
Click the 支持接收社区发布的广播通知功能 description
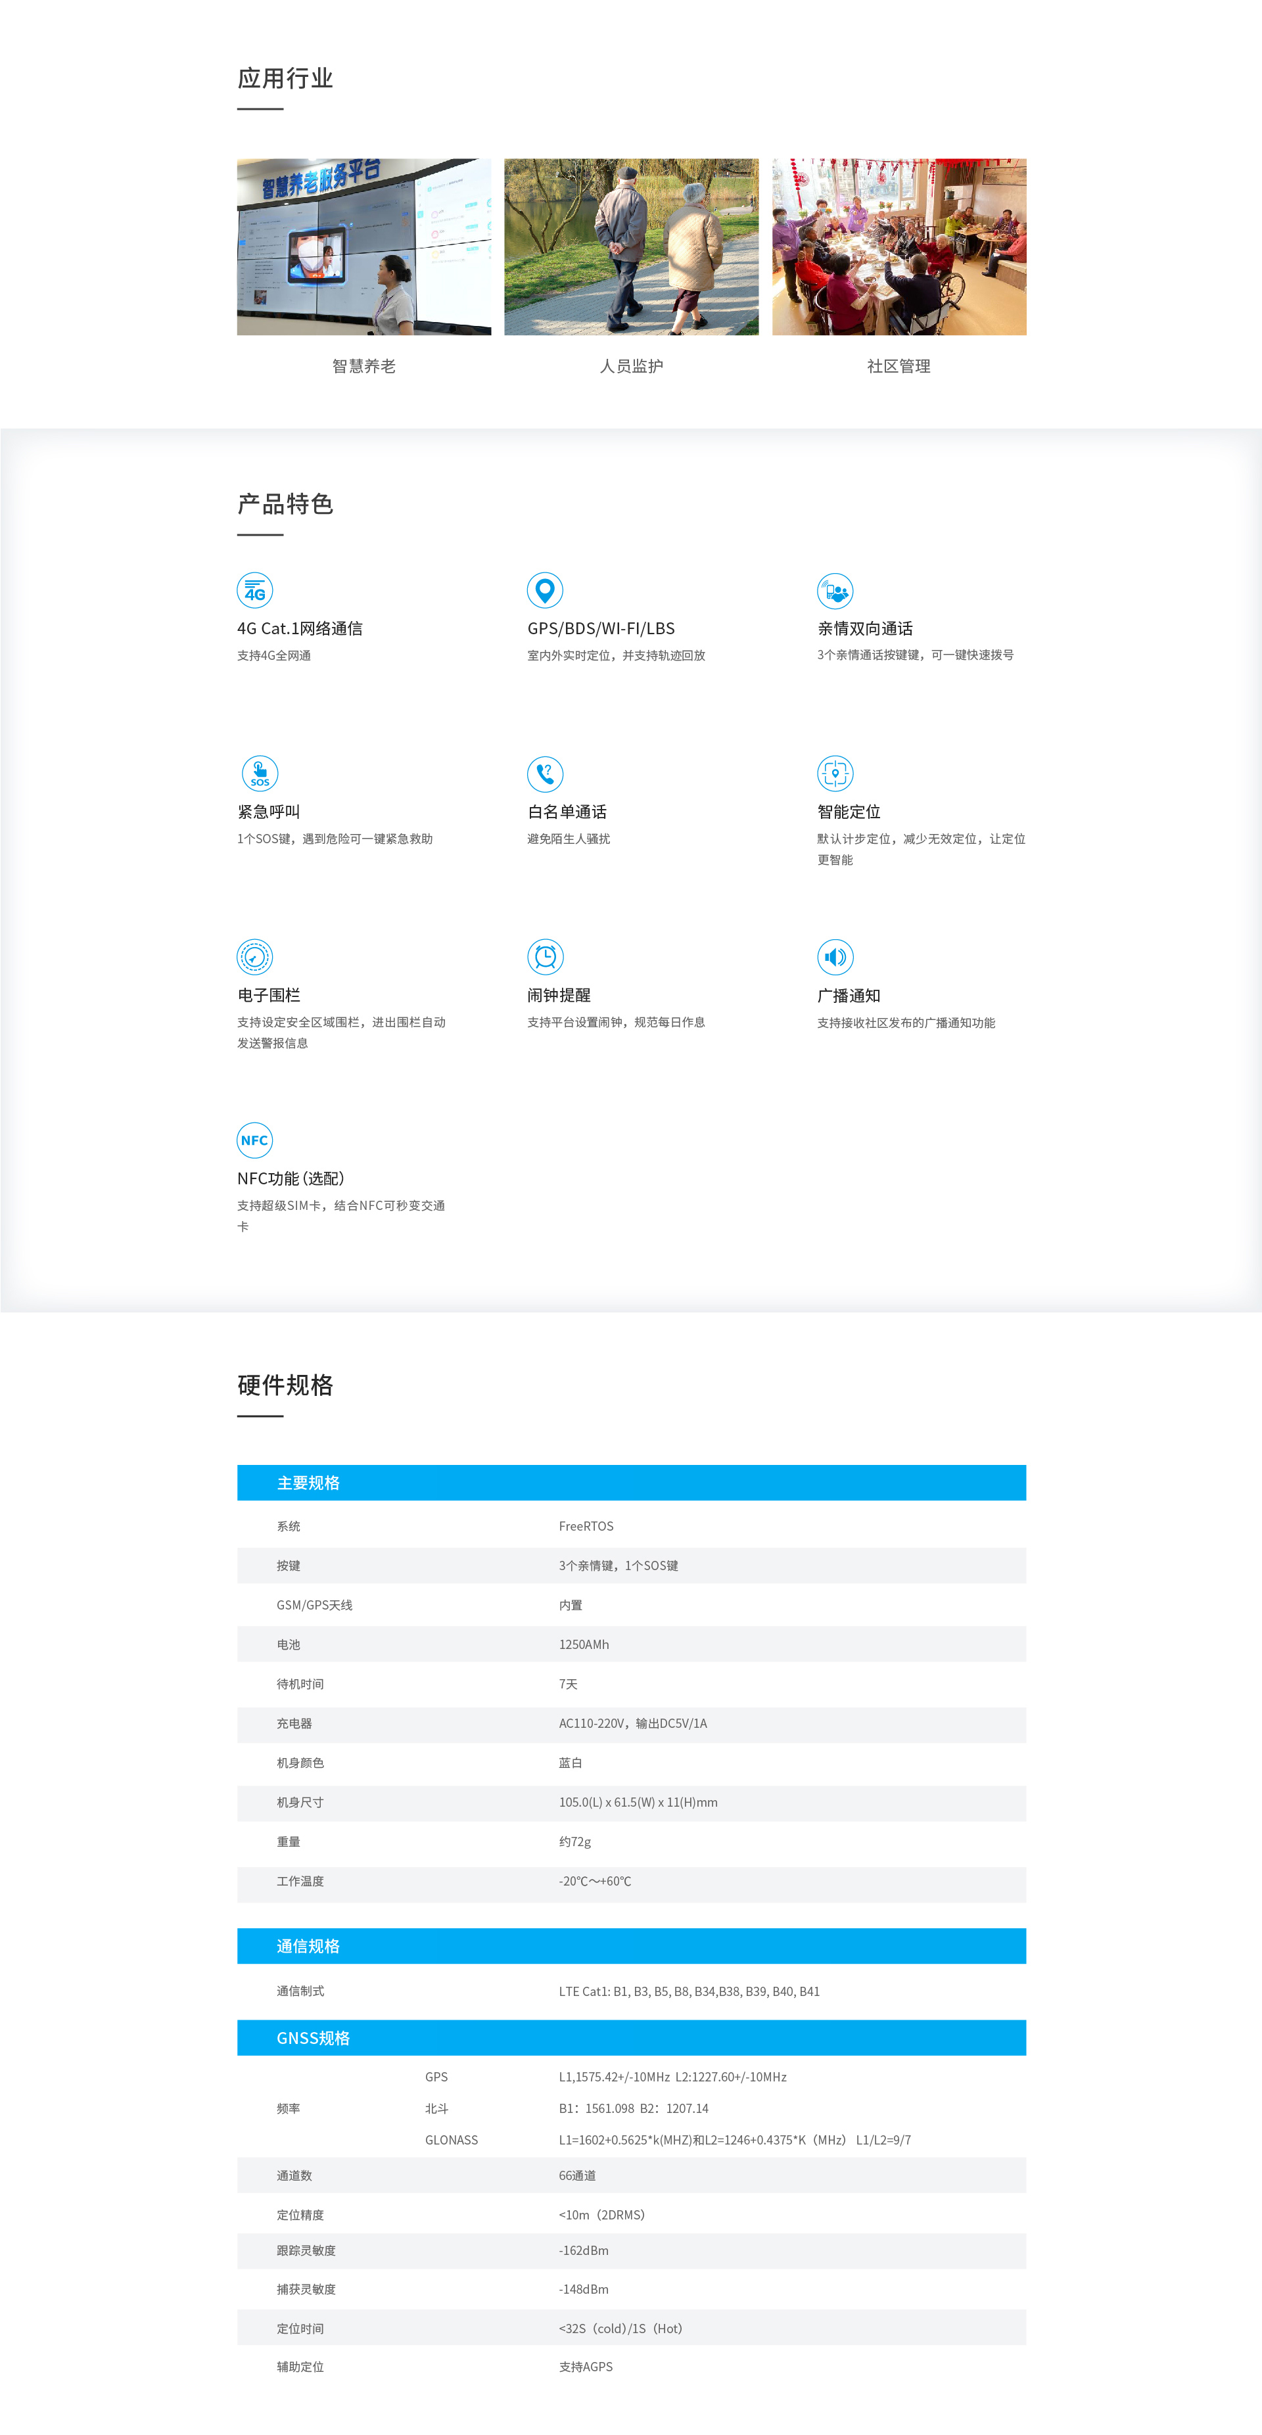tap(906, 1023)
